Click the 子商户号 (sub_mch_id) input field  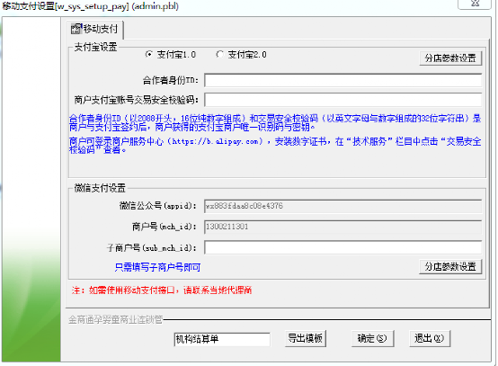pos(343,247)
